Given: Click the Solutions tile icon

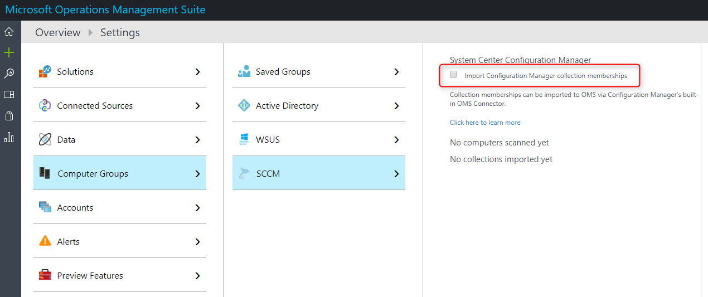Looking at the screenshot, I should (45, 71).
